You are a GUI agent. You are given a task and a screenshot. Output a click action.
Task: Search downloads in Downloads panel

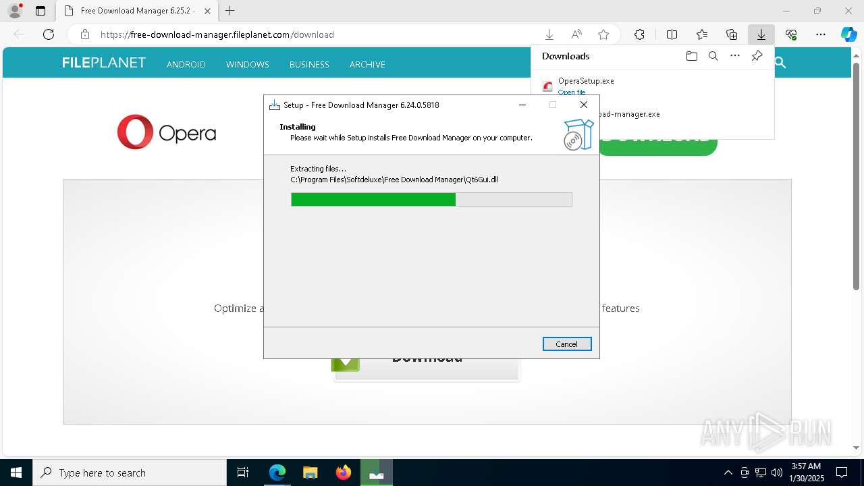[713, 56]
